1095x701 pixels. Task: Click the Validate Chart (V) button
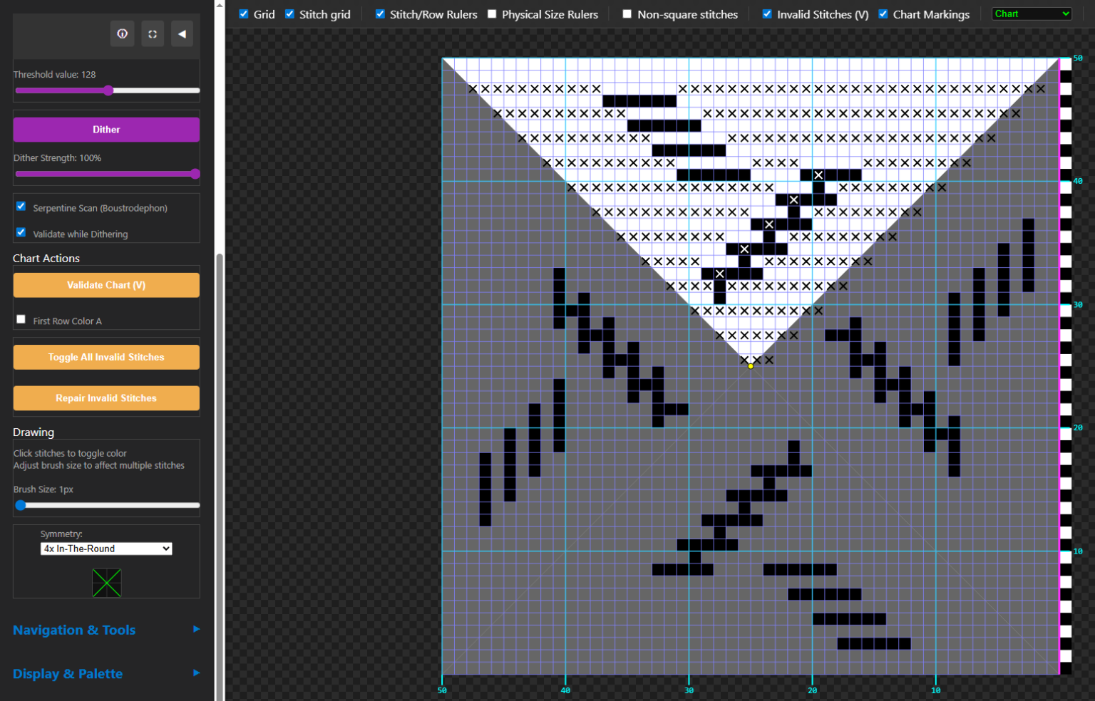pos(106,285)
